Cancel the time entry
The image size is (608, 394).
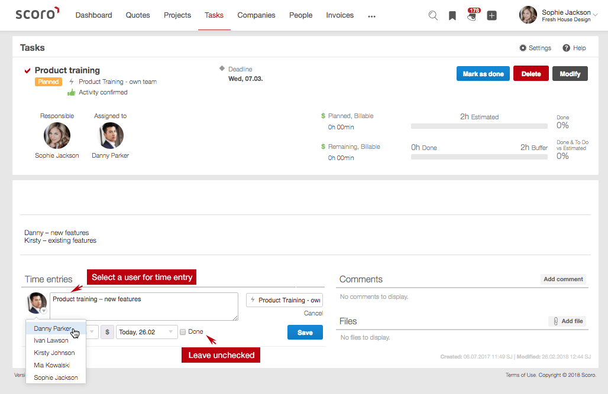click(x=313, y=313)
